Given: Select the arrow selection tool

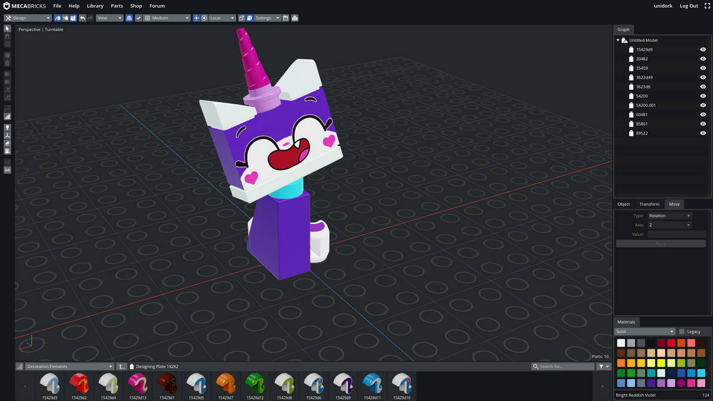Looking at the screenshot, I should click(x=7, y=28).
